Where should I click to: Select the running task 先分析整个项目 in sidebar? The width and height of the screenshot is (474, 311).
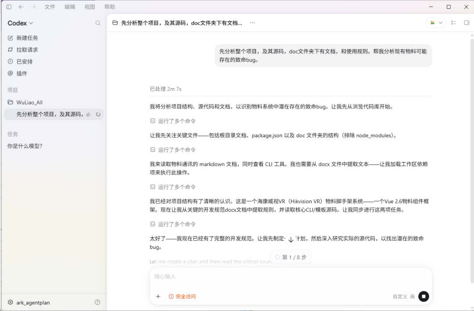click(54, 114)
